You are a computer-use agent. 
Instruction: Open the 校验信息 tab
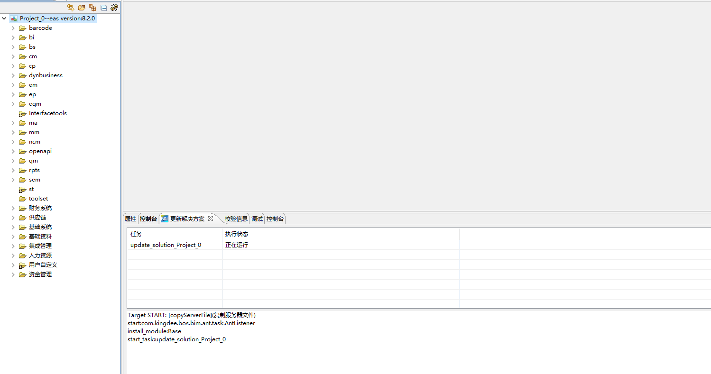(236, 219)
